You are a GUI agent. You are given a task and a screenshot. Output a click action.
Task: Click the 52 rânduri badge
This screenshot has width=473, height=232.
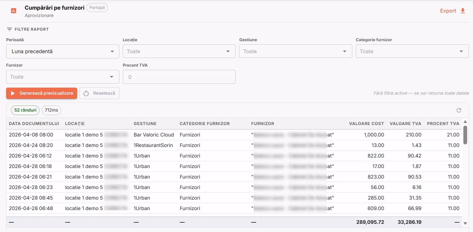[x=25, y=110]
